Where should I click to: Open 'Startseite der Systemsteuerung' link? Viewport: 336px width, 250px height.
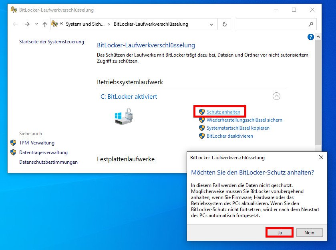(x=52, y=42)
